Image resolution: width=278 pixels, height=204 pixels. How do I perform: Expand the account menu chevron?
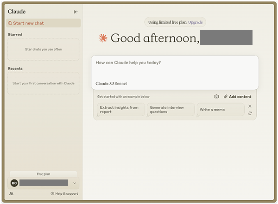point(75,183)
